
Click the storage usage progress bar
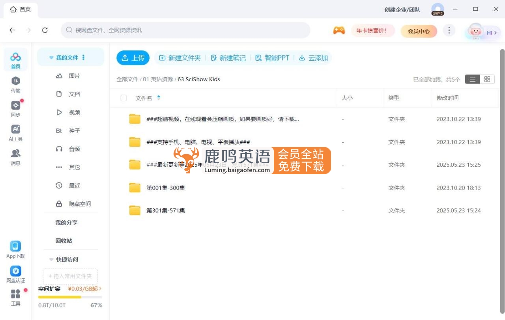(70, 297)
